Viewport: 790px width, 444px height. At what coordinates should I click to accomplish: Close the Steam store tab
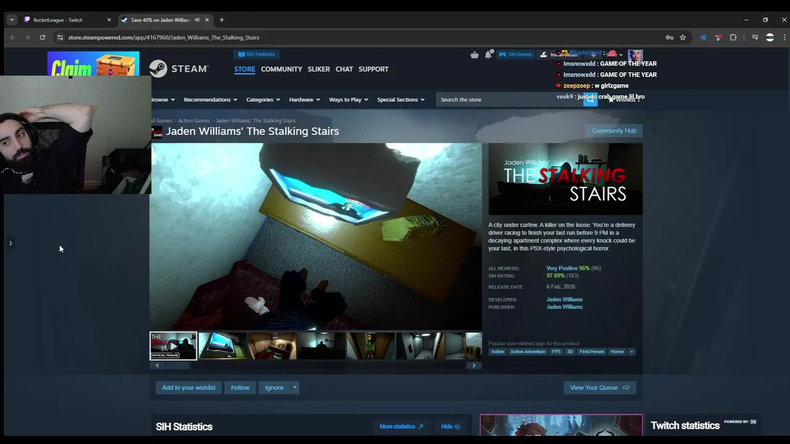(x=207, y=20)
